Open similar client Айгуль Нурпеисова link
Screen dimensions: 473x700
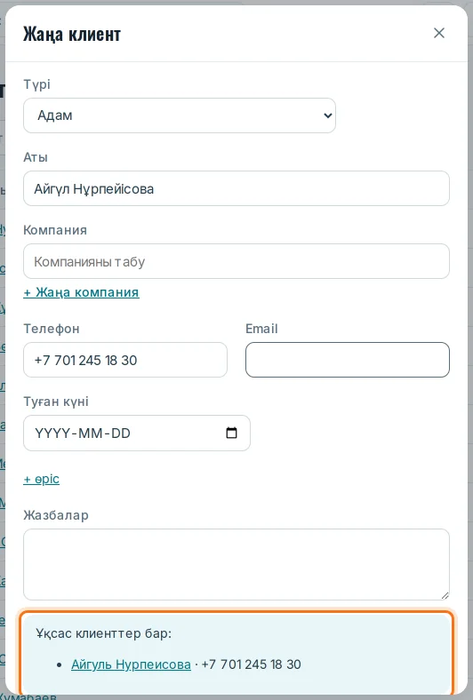(x=131, y=664)
